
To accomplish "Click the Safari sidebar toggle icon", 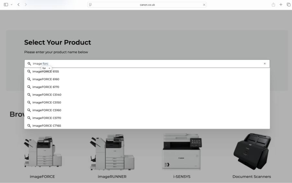I will (6, 5).
